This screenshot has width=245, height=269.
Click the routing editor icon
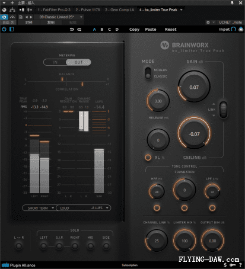tap(12, 9)
